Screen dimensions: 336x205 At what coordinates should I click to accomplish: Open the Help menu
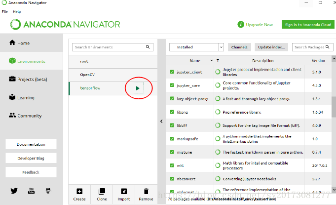click(x=17, y=11)
